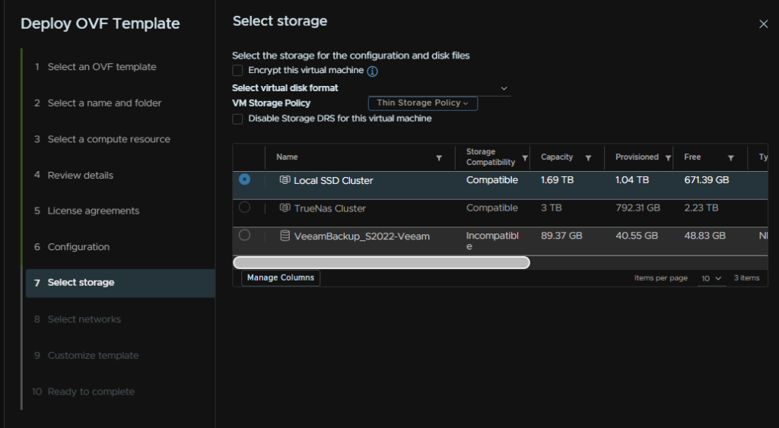The width and height of the screenshot is (779, 428).
Task: Click the Provisioned column filter icon
Action: coord(668,158)
